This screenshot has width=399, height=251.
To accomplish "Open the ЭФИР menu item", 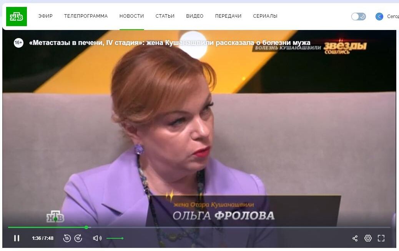I will [x=45, y=16].
